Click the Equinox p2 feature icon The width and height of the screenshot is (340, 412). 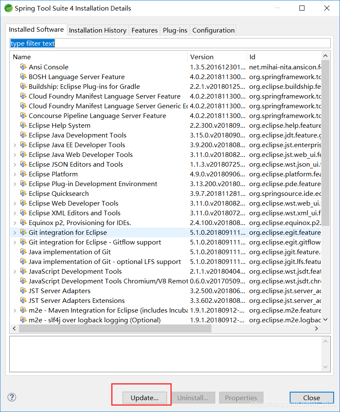coord(23,222)
